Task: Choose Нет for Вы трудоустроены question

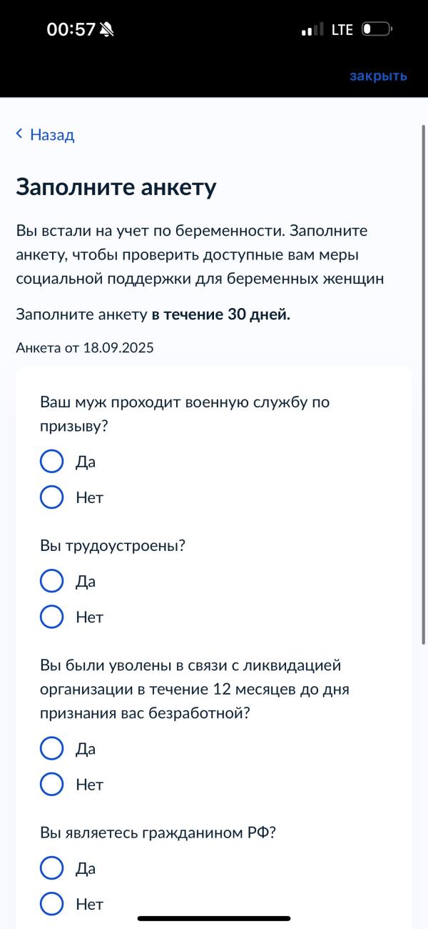Action: click(52, 617)
